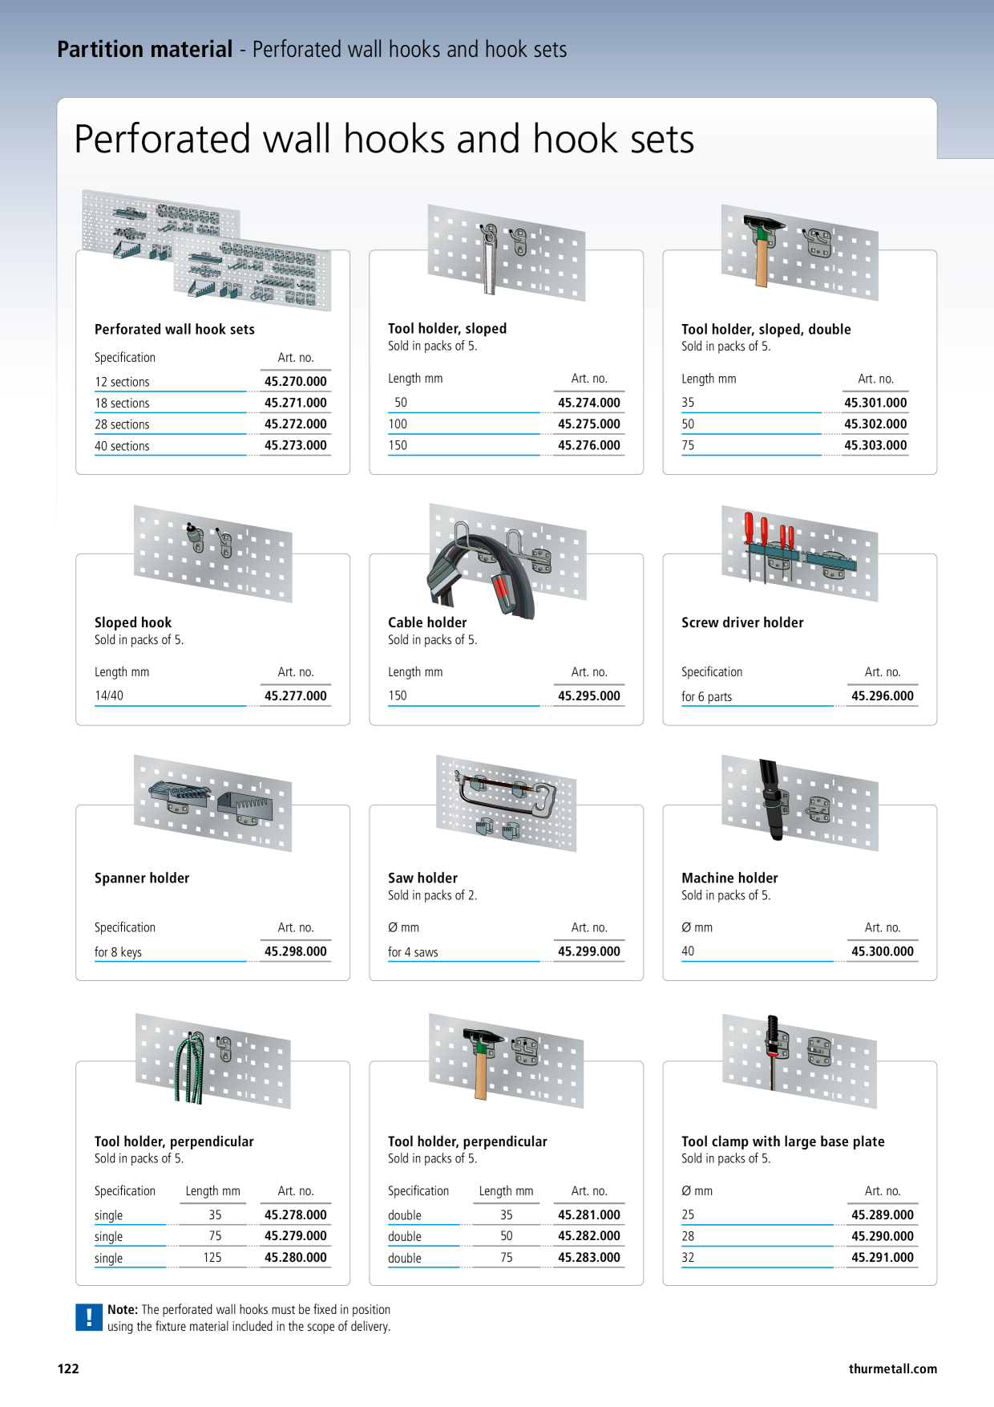Click the 'for 4 saws' specification
The height and width of the screenshot is (1407, 994).
pyautogui.click(x=413, y=952)
